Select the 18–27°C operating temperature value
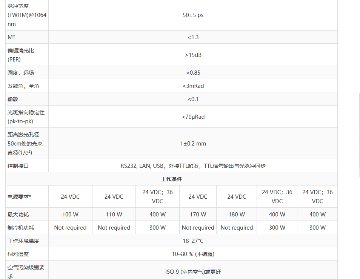The image size is (360, 279). (193, 241)
